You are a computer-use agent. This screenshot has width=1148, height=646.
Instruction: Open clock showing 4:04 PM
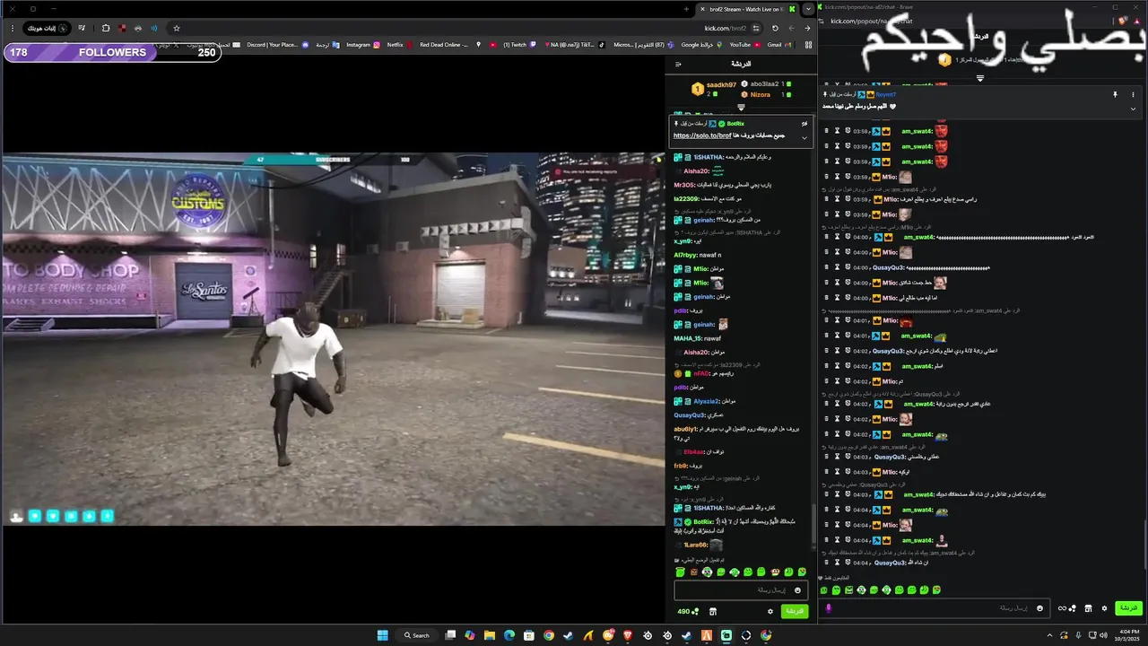1129,635
